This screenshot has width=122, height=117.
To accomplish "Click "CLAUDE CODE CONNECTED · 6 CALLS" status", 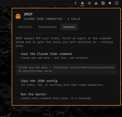I will (x=52, y=19).
